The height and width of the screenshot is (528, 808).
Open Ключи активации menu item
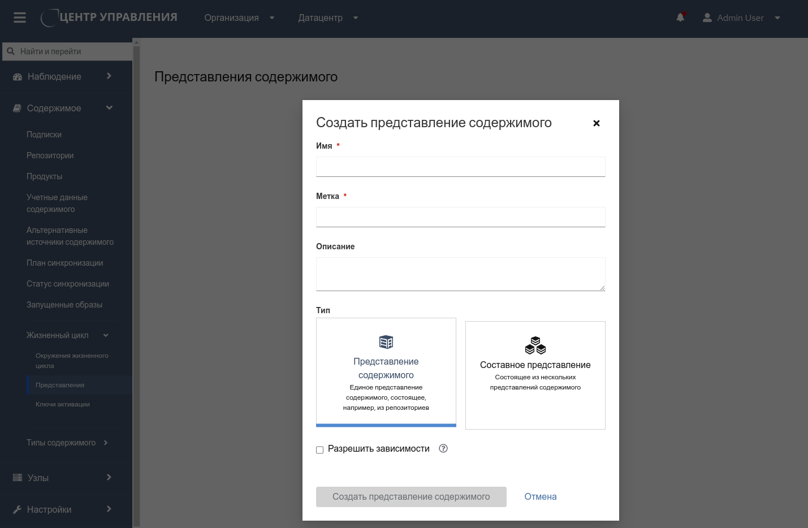63,404
